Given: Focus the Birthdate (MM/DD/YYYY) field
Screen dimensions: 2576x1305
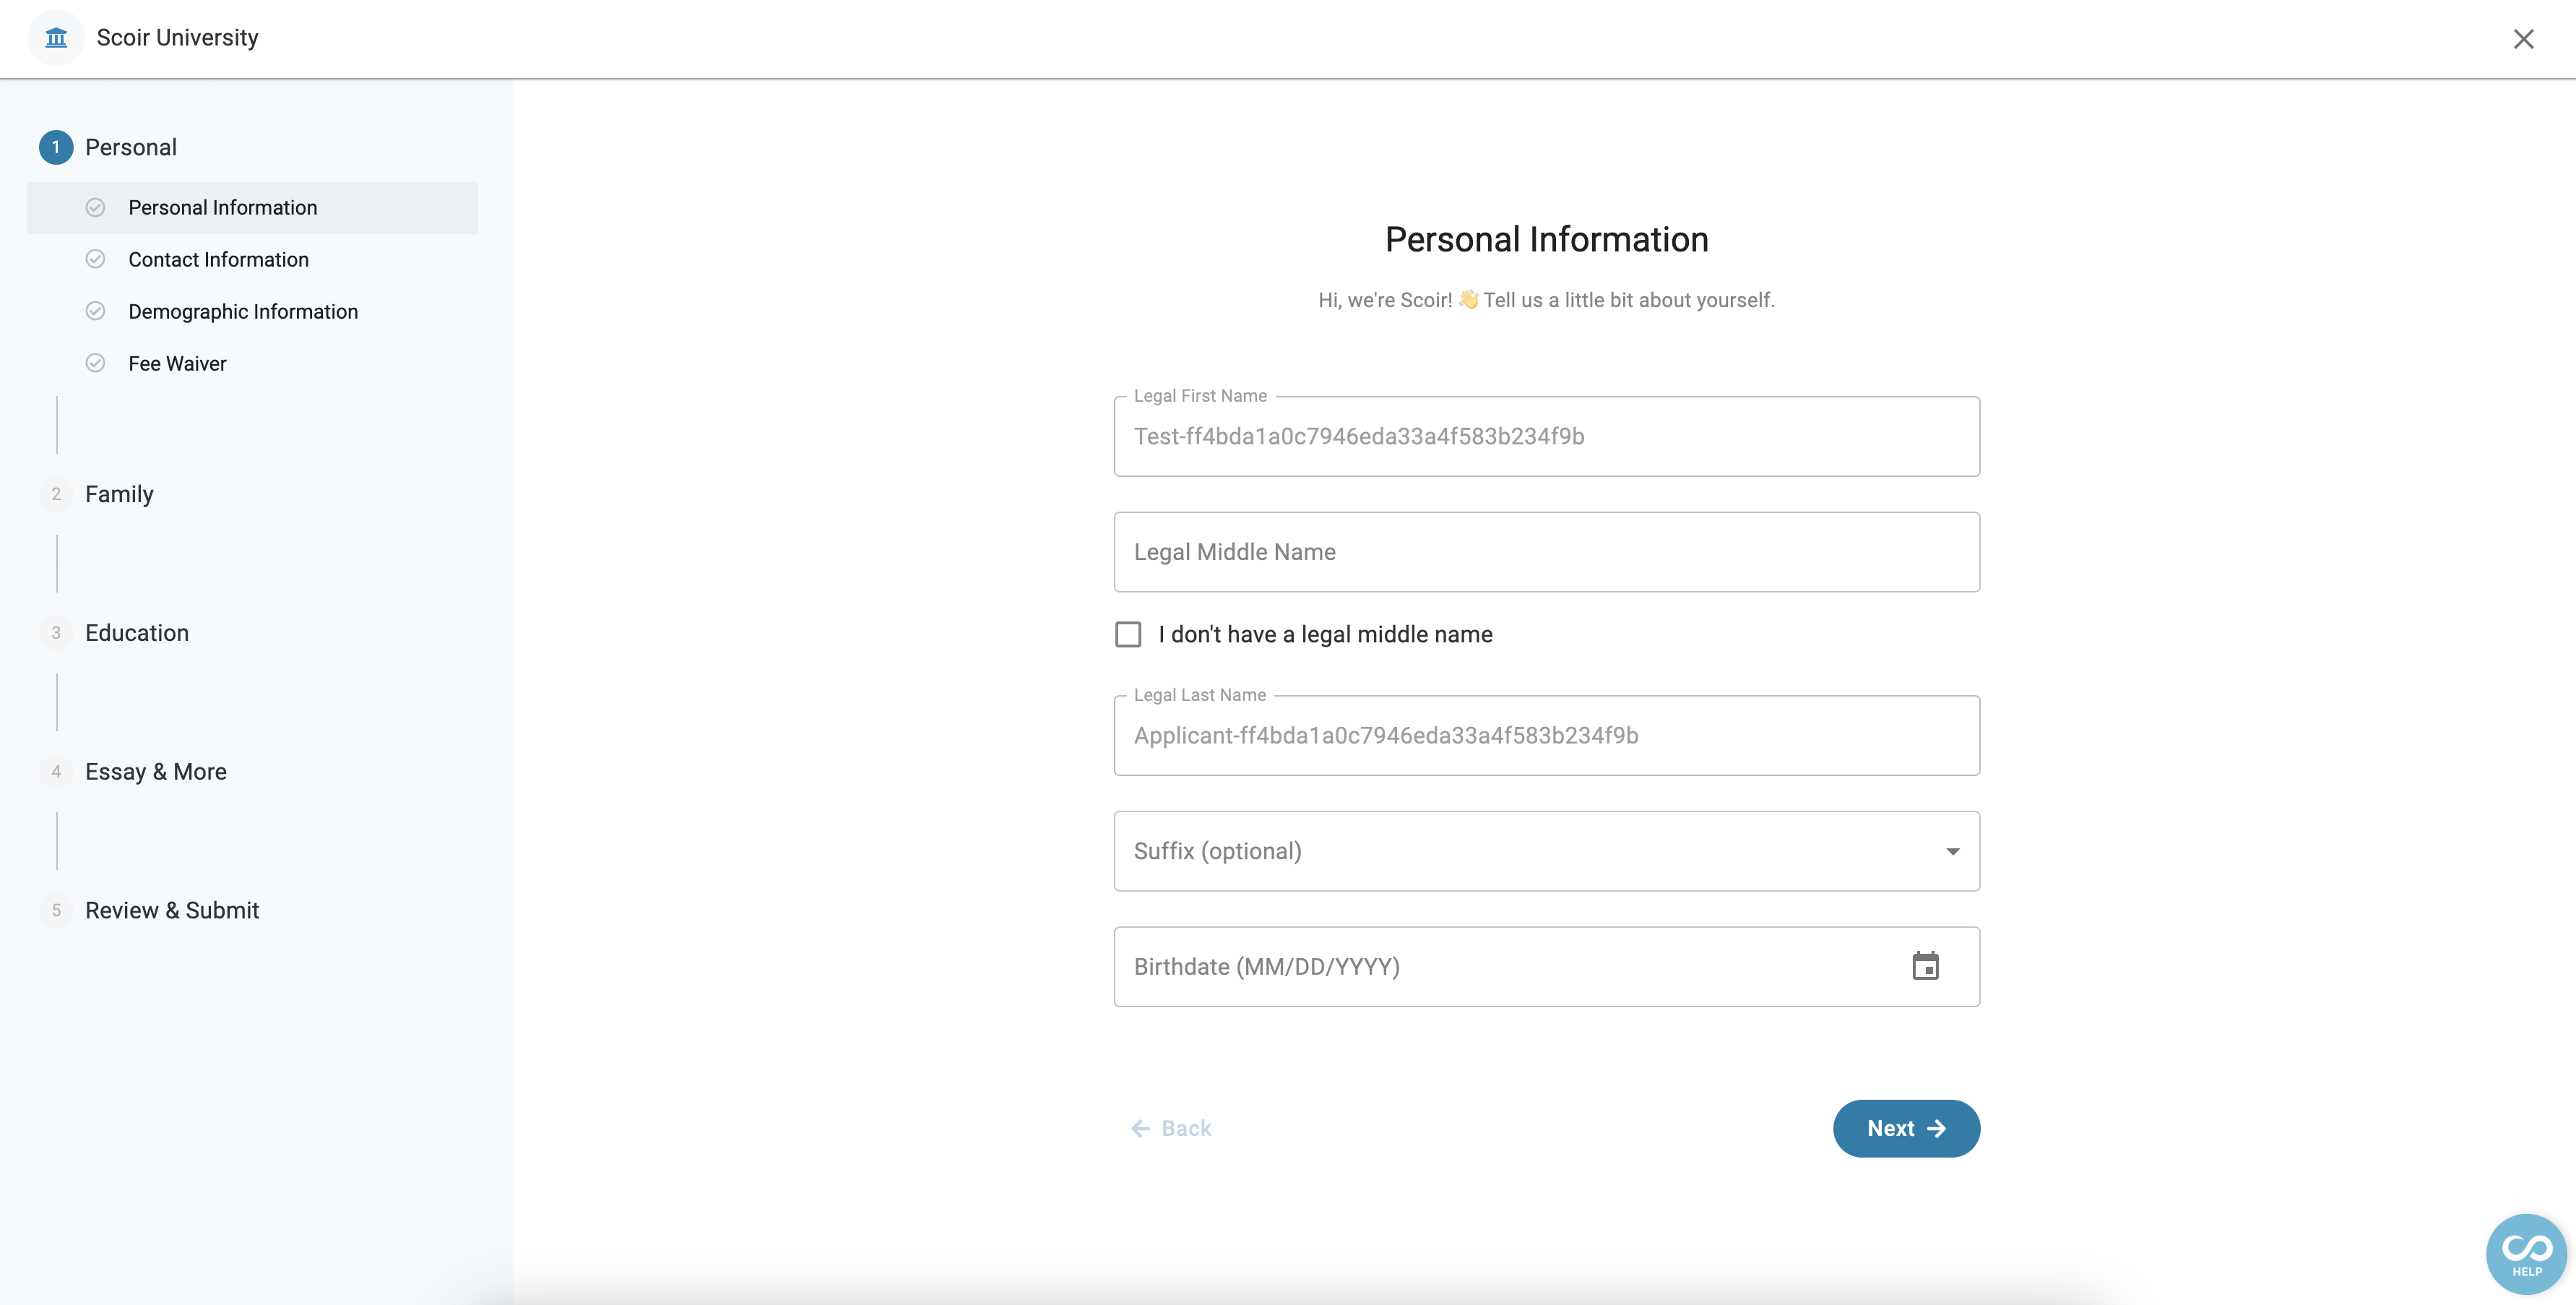Looking at the screenshot, I should tap(1546, 966).
